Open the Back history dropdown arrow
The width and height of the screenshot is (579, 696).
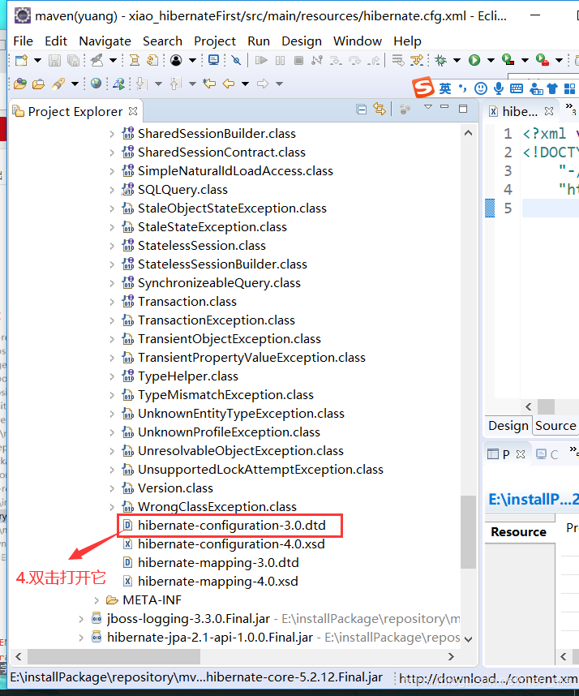pos(246,84)
